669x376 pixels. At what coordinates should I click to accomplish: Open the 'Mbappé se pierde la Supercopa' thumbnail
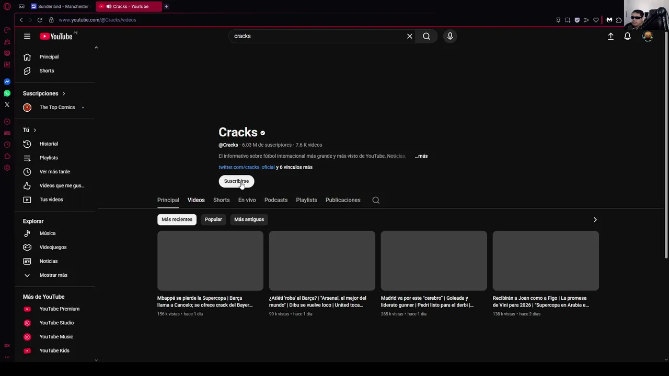coord(210,261)
